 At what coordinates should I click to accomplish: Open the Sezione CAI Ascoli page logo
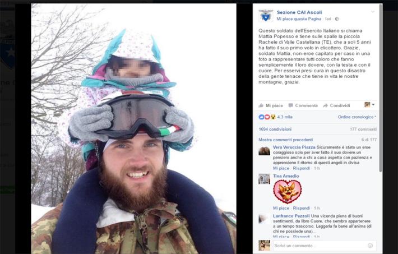(x=266, y=16)
